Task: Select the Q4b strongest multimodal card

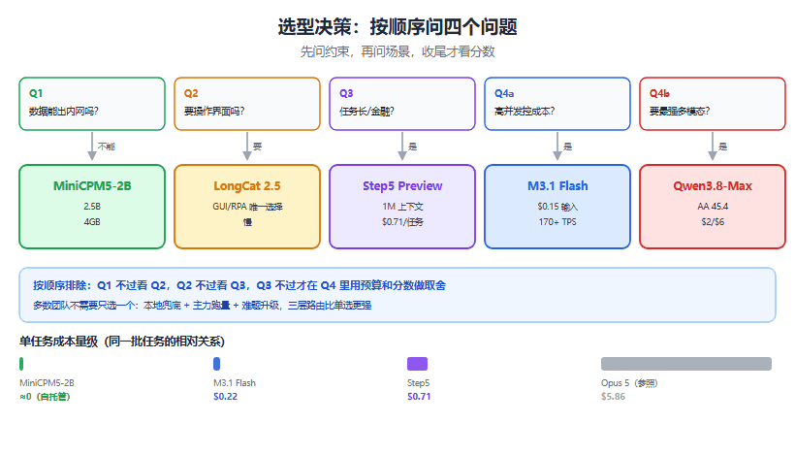Action: tap(713, 104)
